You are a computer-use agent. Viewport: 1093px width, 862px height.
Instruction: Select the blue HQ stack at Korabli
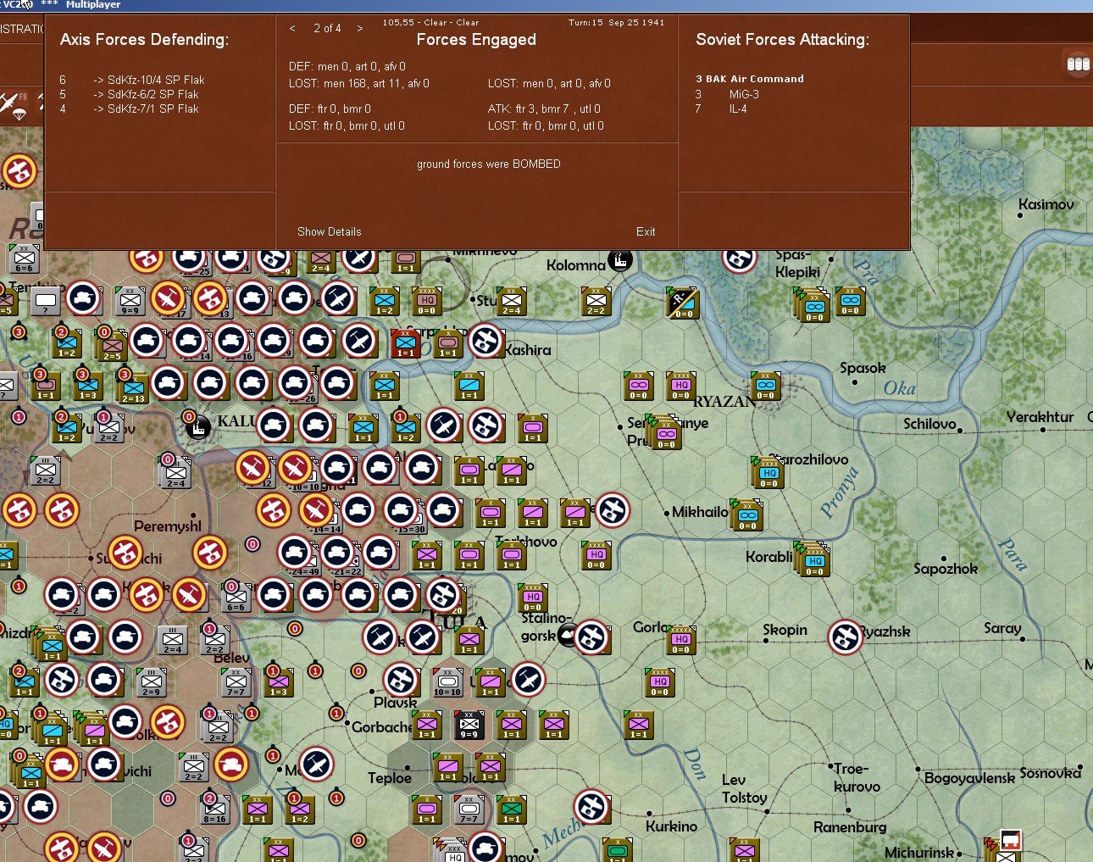tap(812, 559)
